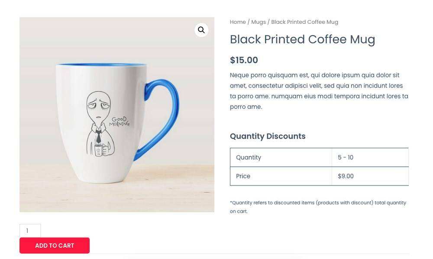This screenshot has height=259, width=433.
Task: Click the current page breadcrumb text after Mugs
Action: (304, 22)
